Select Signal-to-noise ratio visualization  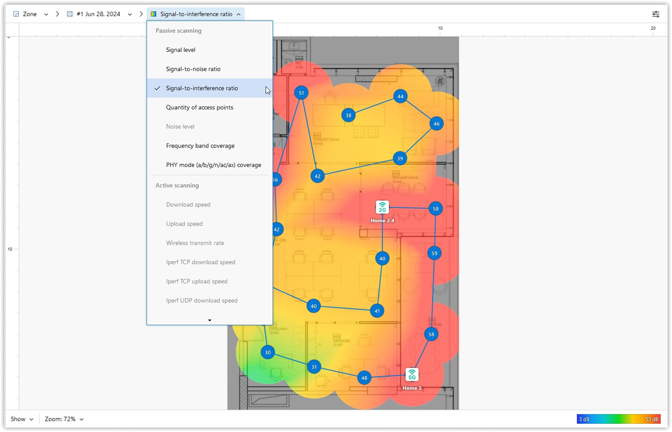pos(193,69)
